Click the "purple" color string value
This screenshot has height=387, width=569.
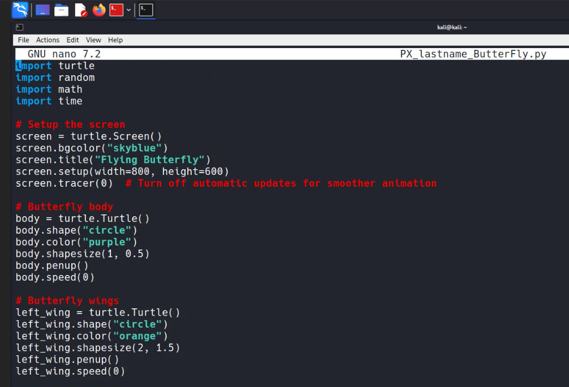(x=107, y=242)
